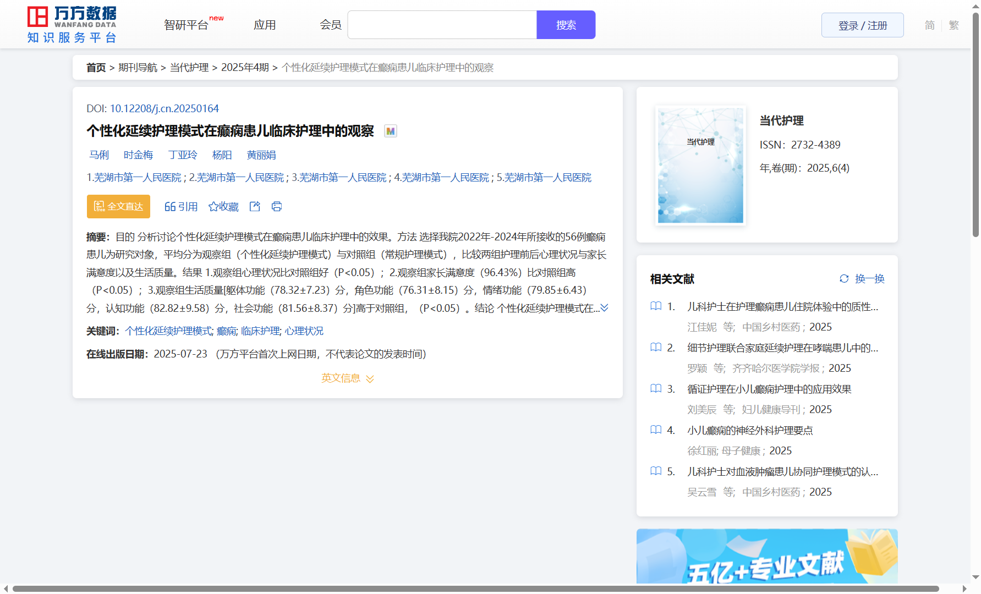The width and height of the screenshot is (981, 594).
Task: Switch to traditional Chinese 繁
Action: [x=954, y=25]
